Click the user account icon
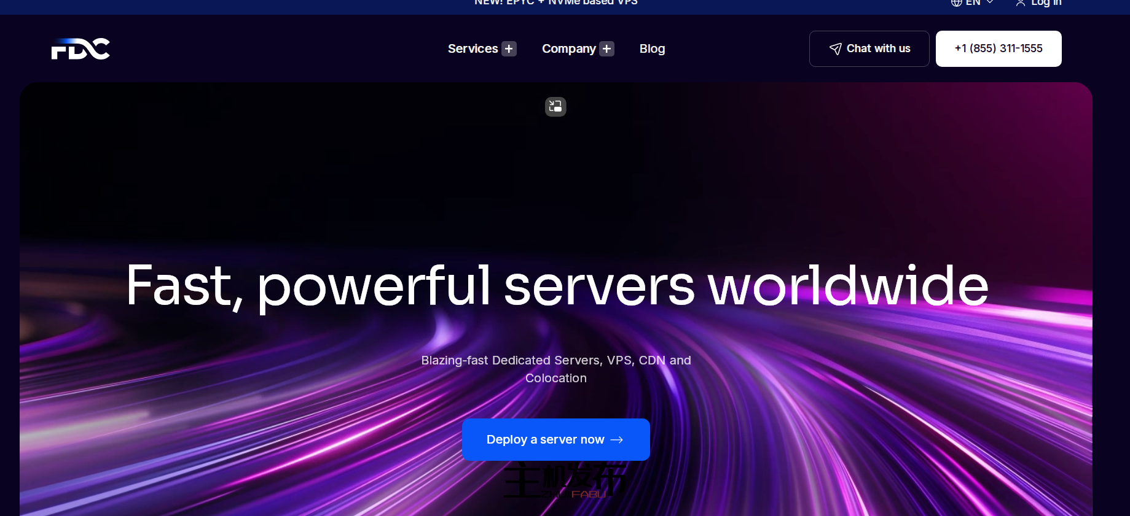 point(1020,3)
